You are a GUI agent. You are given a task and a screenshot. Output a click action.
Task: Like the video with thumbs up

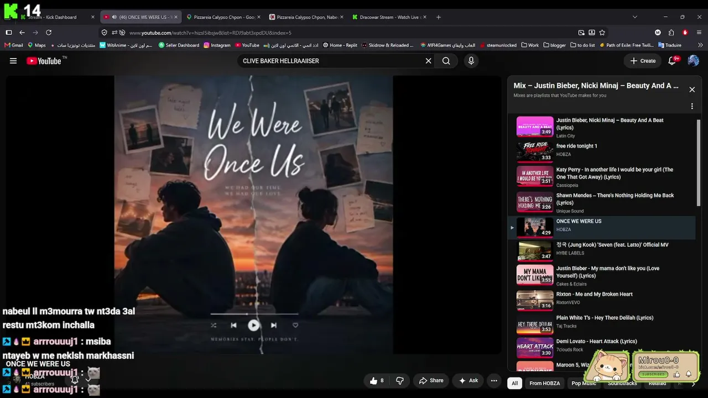377,380
